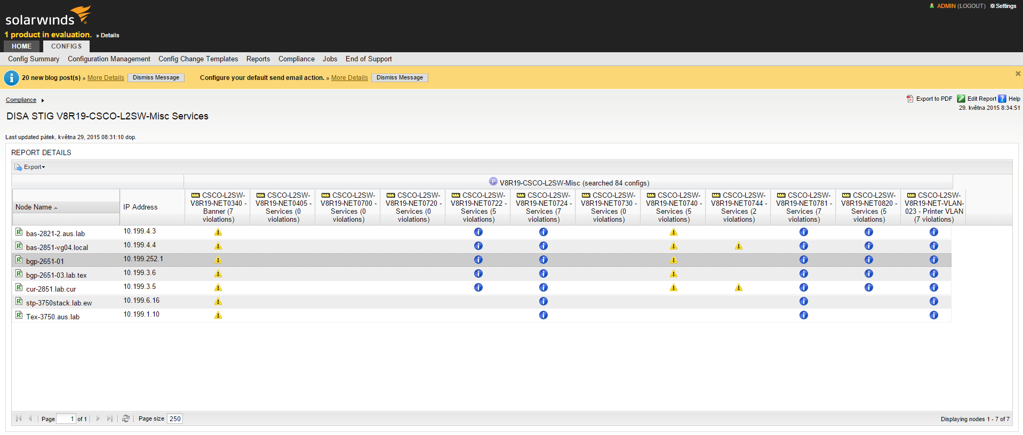1023x435 pixels.
Task: Click the NET0740 Services column header
Action: point(674,207)
